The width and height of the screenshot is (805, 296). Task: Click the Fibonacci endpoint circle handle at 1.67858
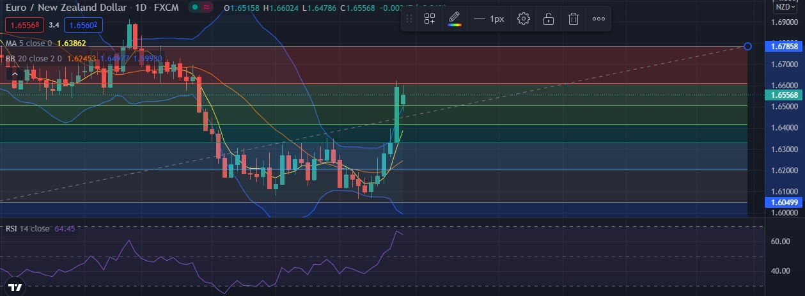click(748, 46)
